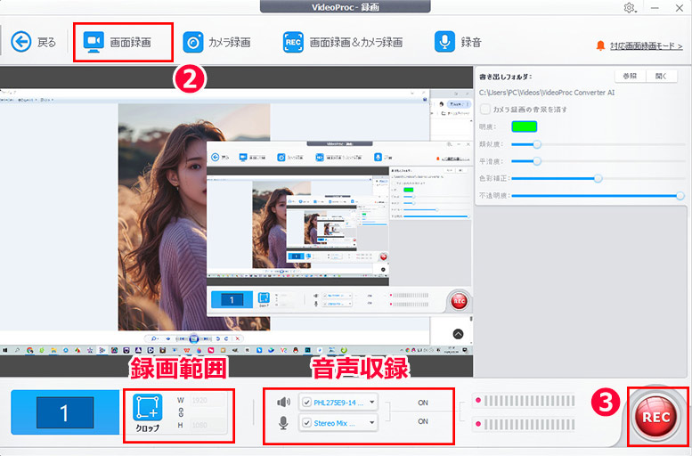Open the 録音 audio recording tab
Screen dimensions: 692x456
[x=459, y=42]
